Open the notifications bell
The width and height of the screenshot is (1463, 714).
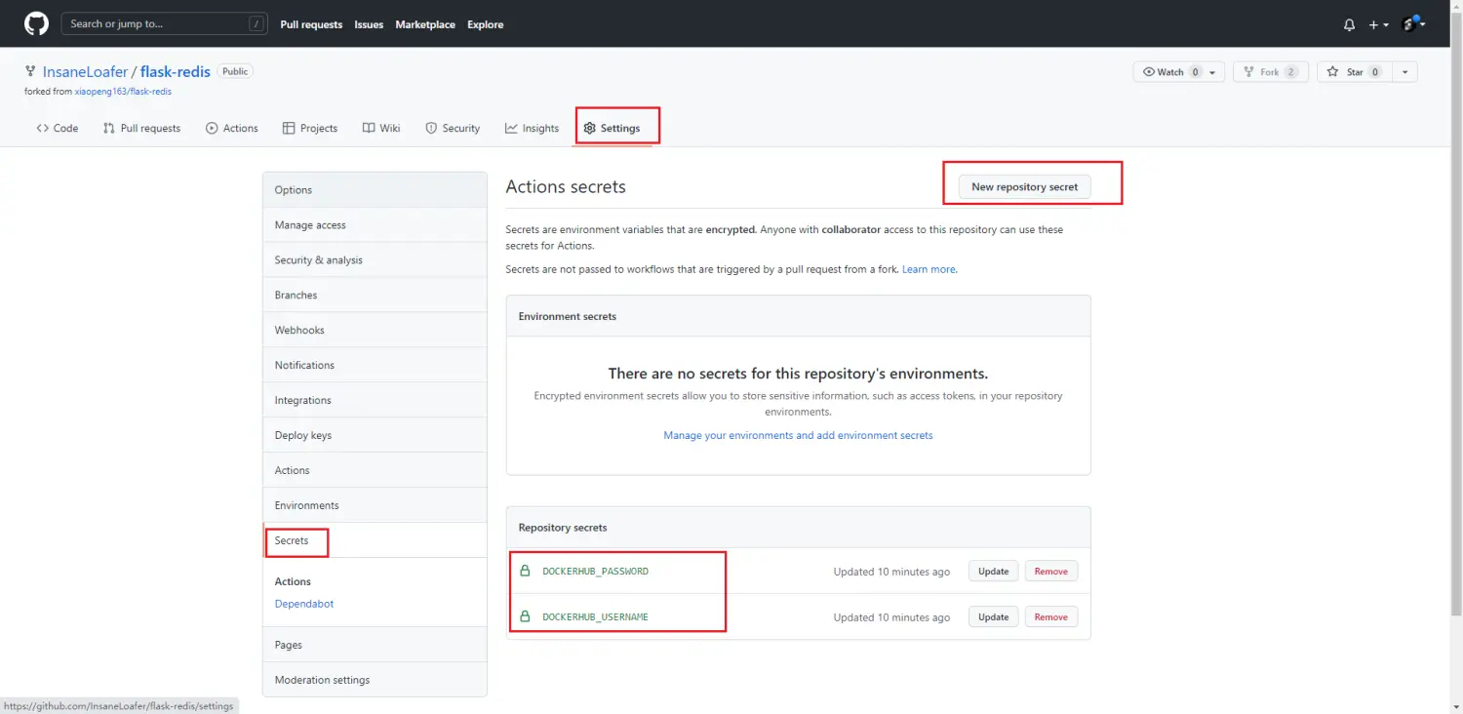pos(1350,25)
